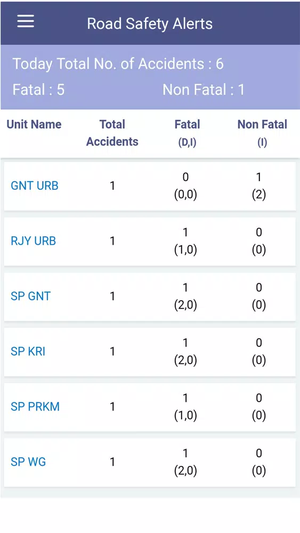Screen dimensions: 300x533
Task: Select the SP WG unit
Action: tap(28, 462)
